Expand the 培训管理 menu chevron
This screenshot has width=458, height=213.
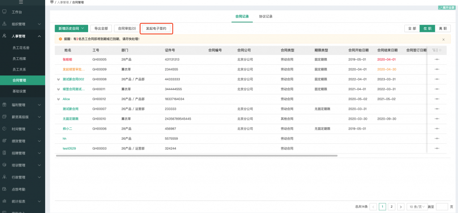pyautogui.click(x=39, y=165)
